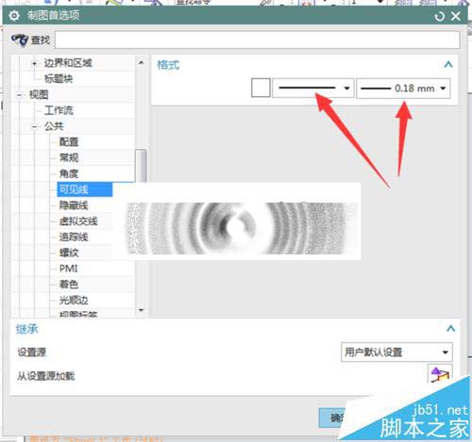Collapse the 格式 section
The image size is (472, 442).
click(448, 65)
